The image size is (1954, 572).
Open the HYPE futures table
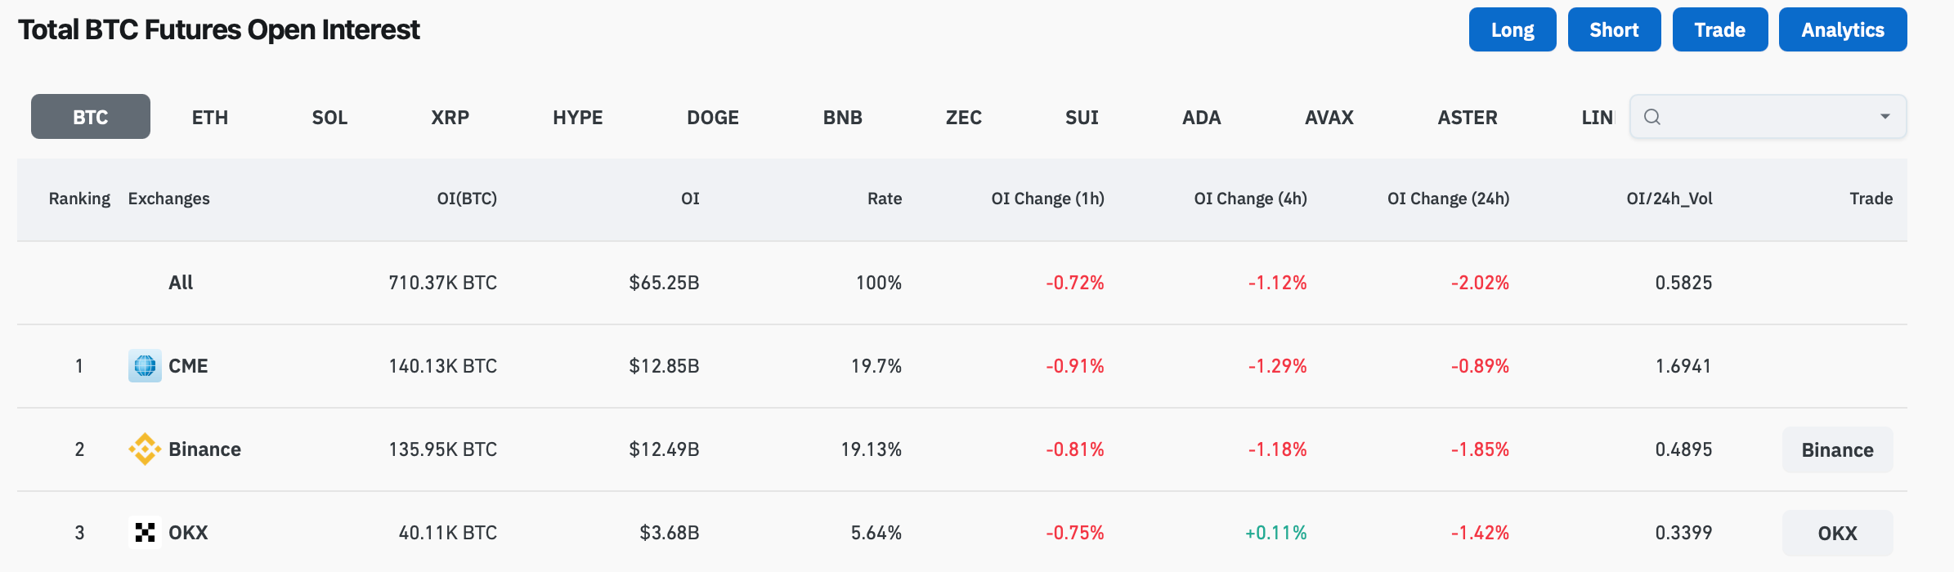pyautogui.click(x=577, y=117)
